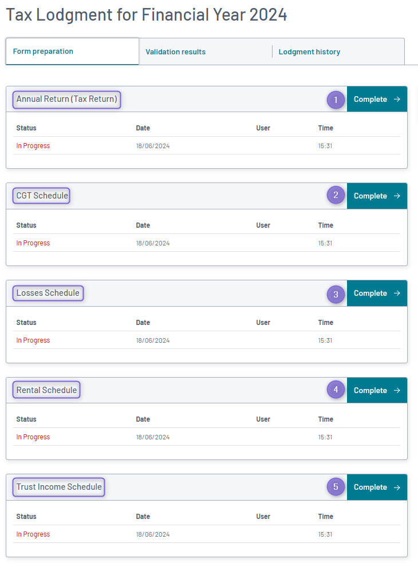Click step badge 3 for Losses Schedule
Image resolution: width=418 pixels, height=583 pixels.
coord(336,294)
